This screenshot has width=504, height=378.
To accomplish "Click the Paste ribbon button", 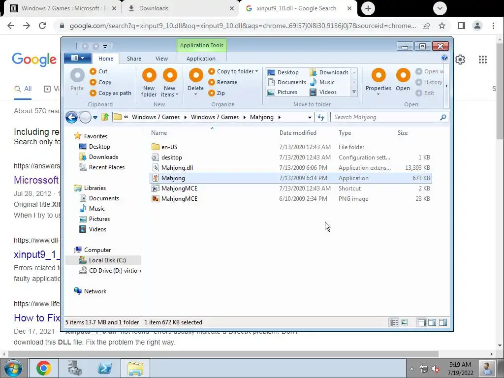I will (77, 82).
